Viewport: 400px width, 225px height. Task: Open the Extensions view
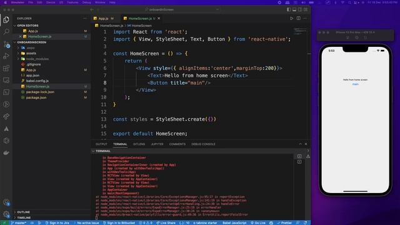[x=6, y=68]
